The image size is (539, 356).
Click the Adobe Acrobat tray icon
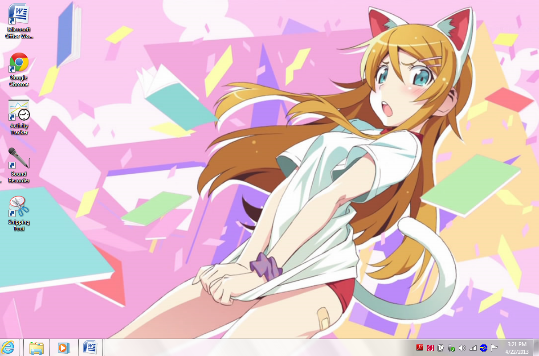coord(419,348)
